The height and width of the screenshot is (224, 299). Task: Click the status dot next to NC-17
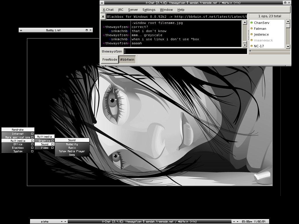[x=251, y=46]
